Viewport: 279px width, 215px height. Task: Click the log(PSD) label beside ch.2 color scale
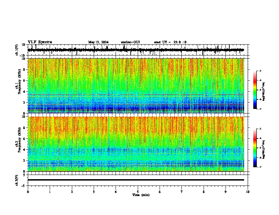(x=264, y=149)
